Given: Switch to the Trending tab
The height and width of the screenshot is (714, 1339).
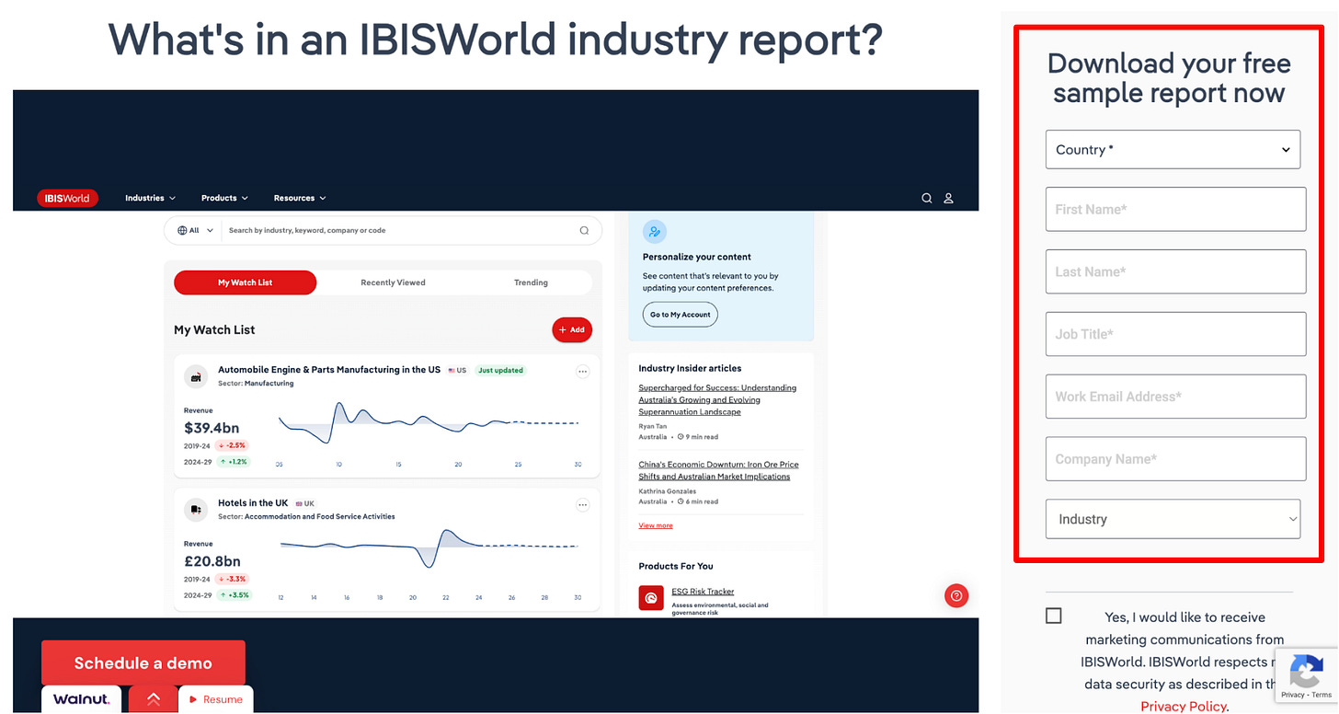Looking at the screenshot, I should (531, 282).
